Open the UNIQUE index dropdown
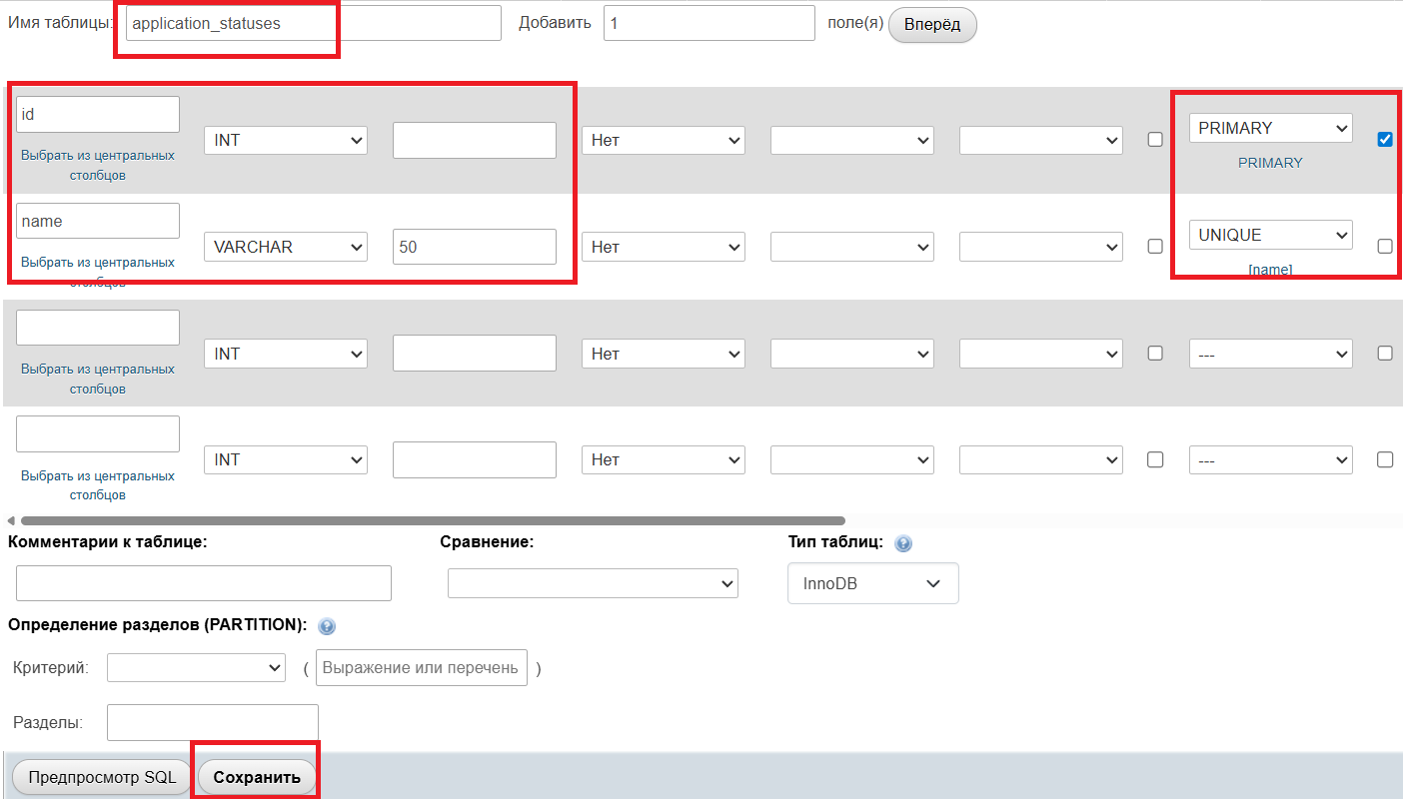The width and height of the screenshot is (1403, 799). (1269, 235)
